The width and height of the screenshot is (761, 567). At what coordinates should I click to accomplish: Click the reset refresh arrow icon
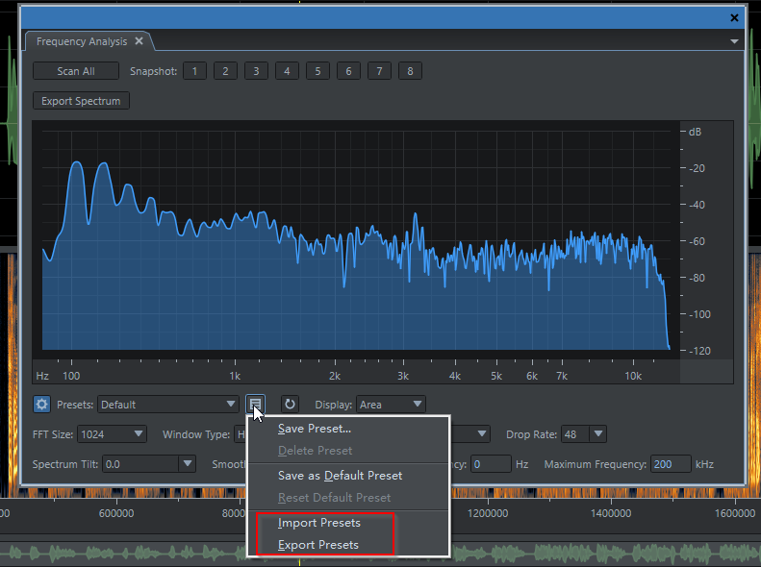tap(290, 405)
